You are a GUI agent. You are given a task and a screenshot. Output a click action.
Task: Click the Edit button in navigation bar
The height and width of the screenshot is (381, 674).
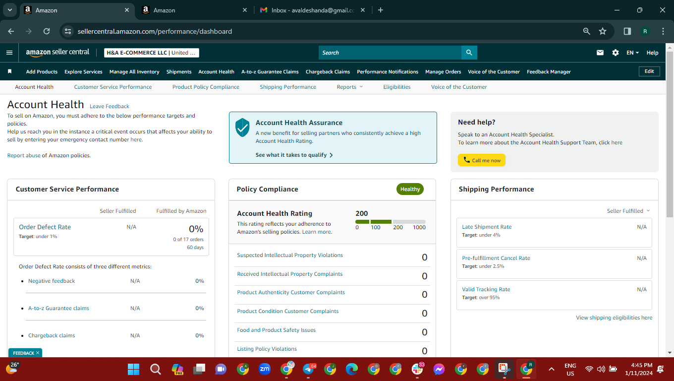pos(649,71)
